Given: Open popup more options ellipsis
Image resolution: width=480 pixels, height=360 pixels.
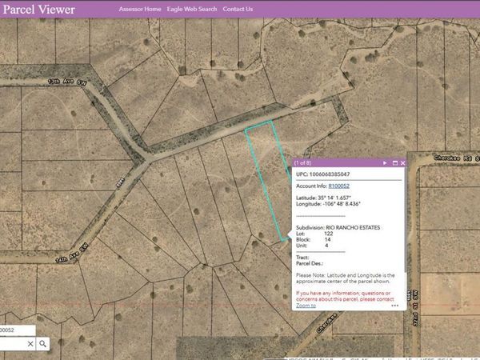Looking at the screenshot, I should (395, 306).
